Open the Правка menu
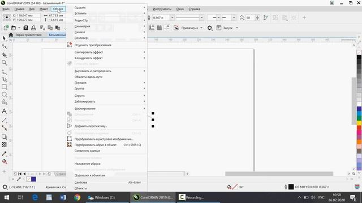This screenshot has height=203, width=362. coord(19,9)
